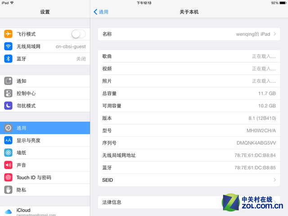Open 隐私 settings entry
The height and width of the screenshot is (216, 288).
45,190
